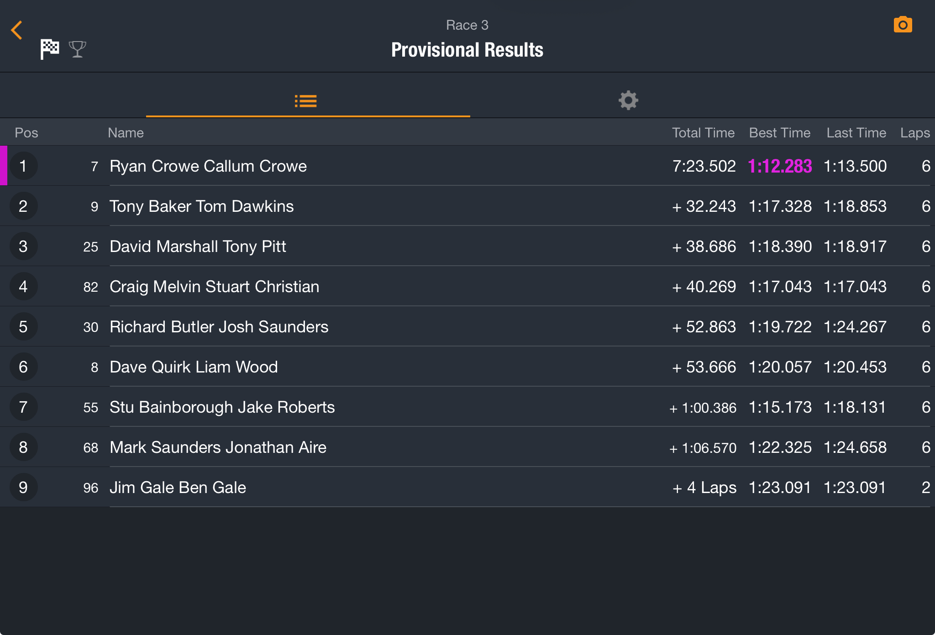Open Ryan Crowe Callum Crowe row
Image resolution: width=935 pixels, height=635 pixels.
[x=467, y=166]
